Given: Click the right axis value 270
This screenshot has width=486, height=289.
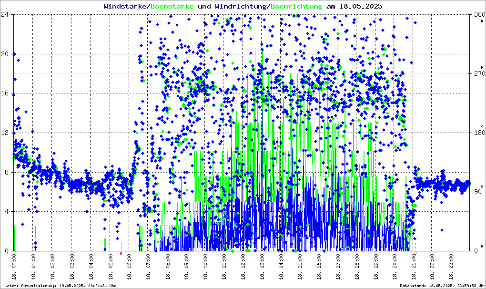Looking at the screenshot, I should [x=479, y=73].
